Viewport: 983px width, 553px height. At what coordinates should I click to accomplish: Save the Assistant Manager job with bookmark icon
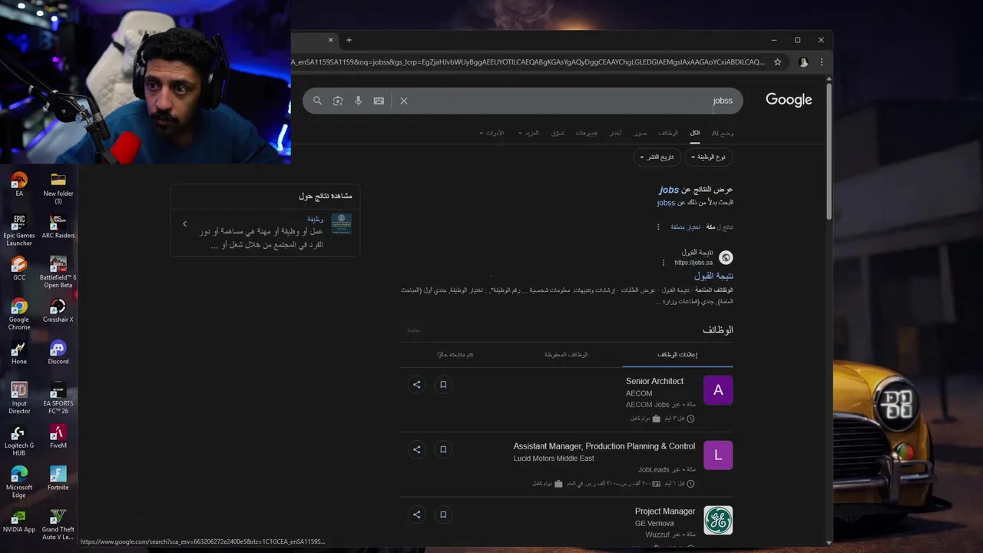coord(443,449)
